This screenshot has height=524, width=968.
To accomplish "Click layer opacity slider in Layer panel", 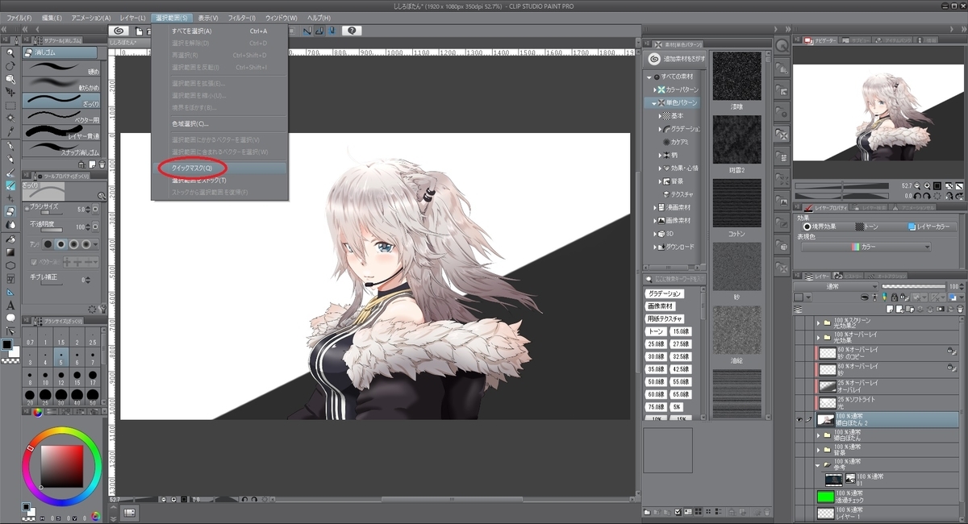I will (913, 286).
